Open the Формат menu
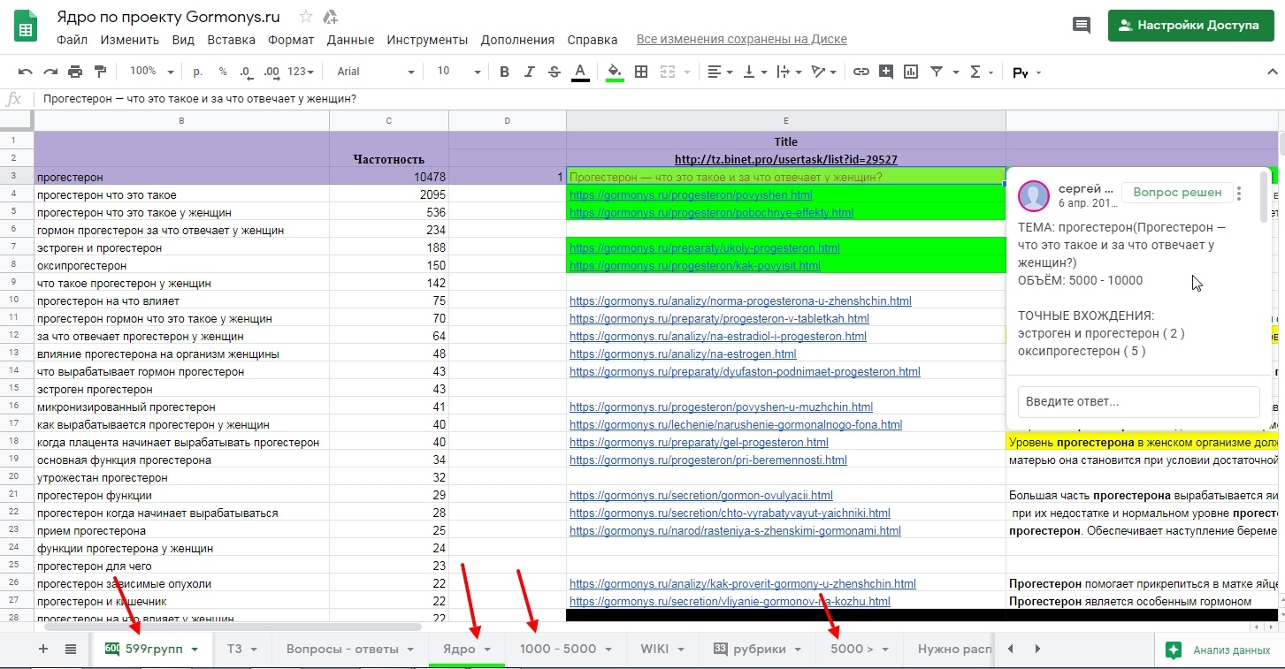The height and width of the screenshot is (669, 1285). (291, 40)
